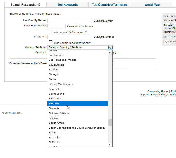
Task: Collapse the Country/Territory dropdown arrow
Action: tap(110, 47)
